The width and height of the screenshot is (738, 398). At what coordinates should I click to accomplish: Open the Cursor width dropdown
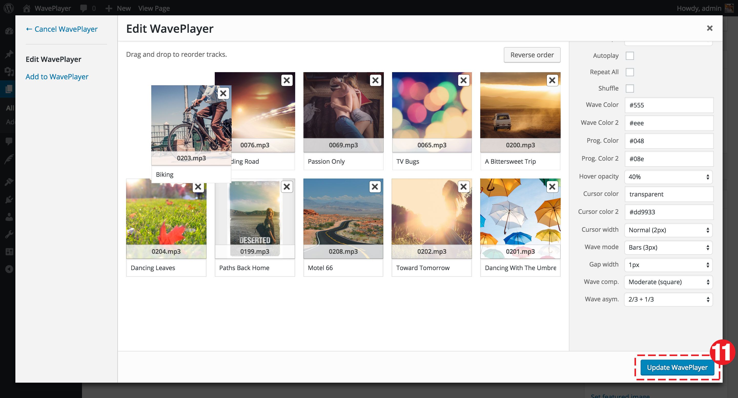[x=668, y=230]
